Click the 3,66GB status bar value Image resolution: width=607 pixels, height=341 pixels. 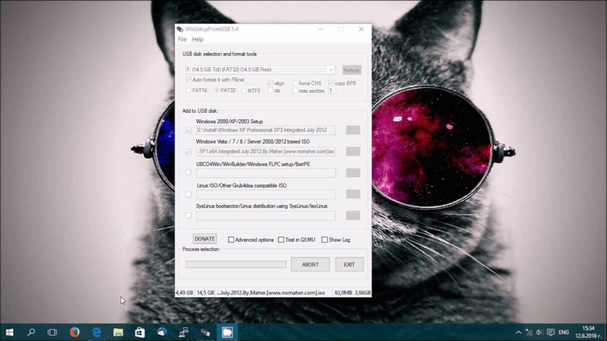362,293
